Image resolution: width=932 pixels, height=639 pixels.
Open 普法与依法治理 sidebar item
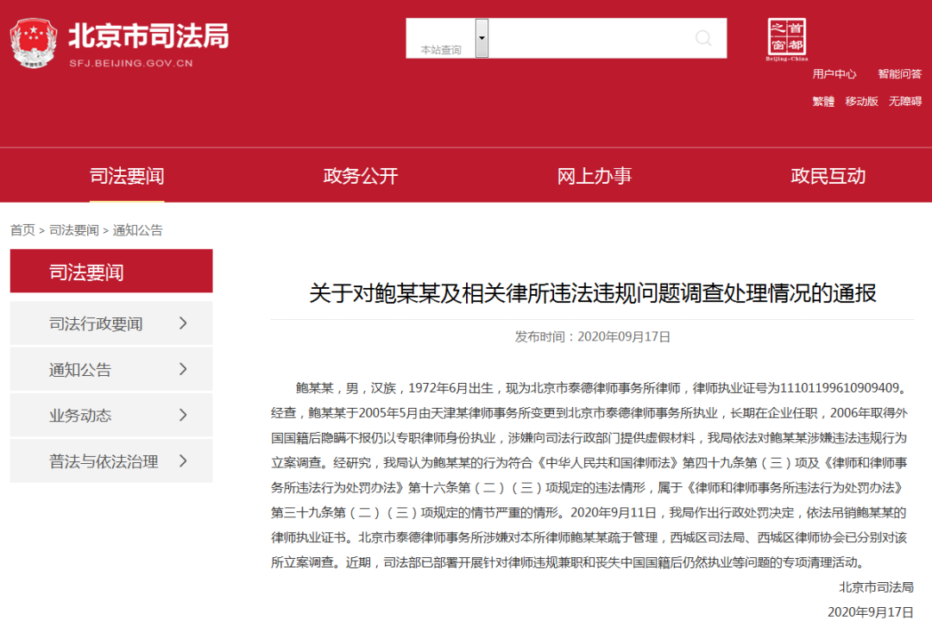[x=111, y=460]
